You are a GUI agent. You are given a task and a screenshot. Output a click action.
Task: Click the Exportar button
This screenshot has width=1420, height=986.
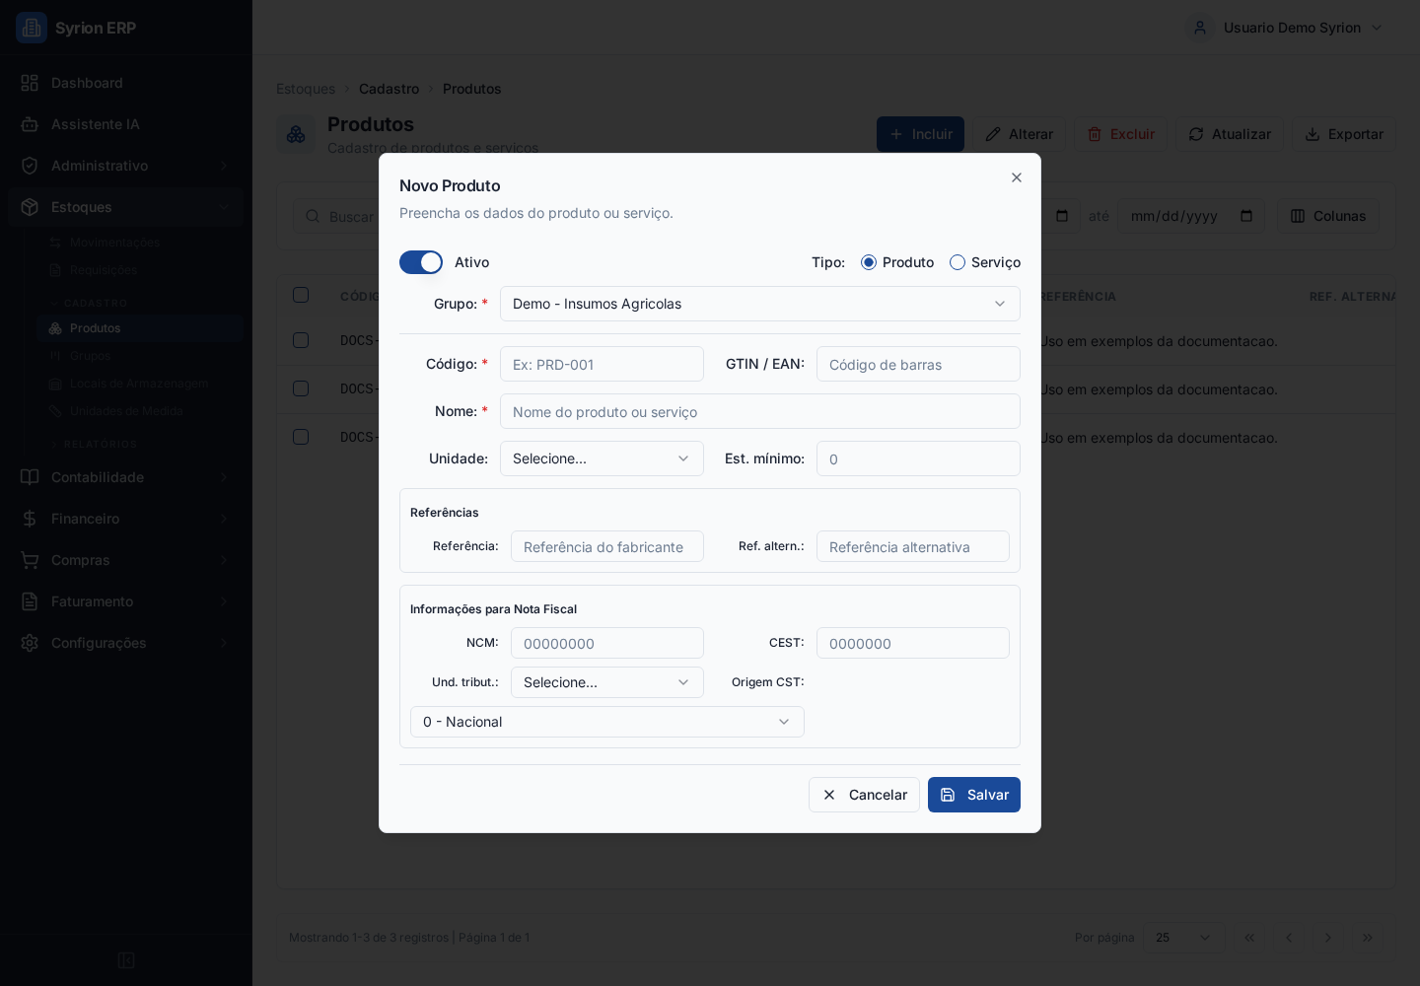(1344, 134)
